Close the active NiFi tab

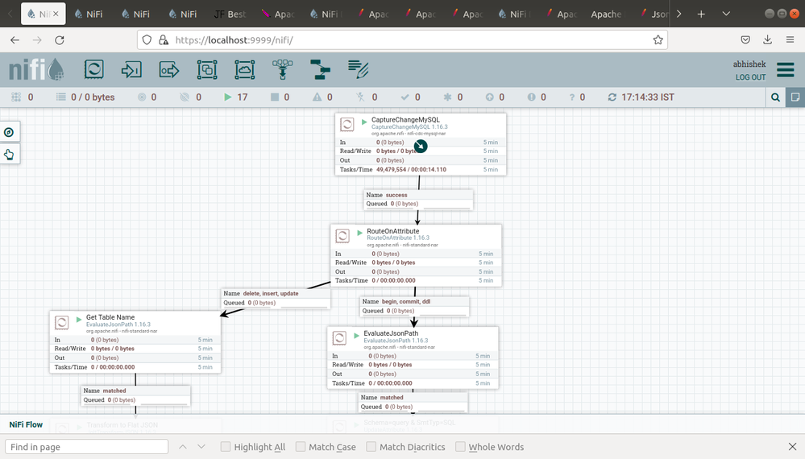[x=56, y=14]
